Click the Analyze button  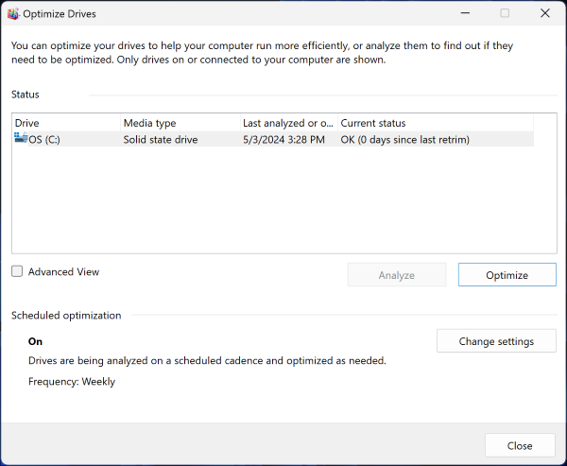pyautogui.click(x=397, y=275)
